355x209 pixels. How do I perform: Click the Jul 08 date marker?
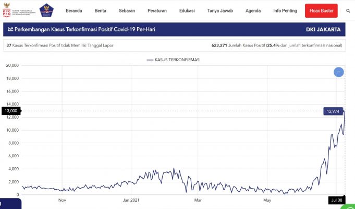[336, 200]
